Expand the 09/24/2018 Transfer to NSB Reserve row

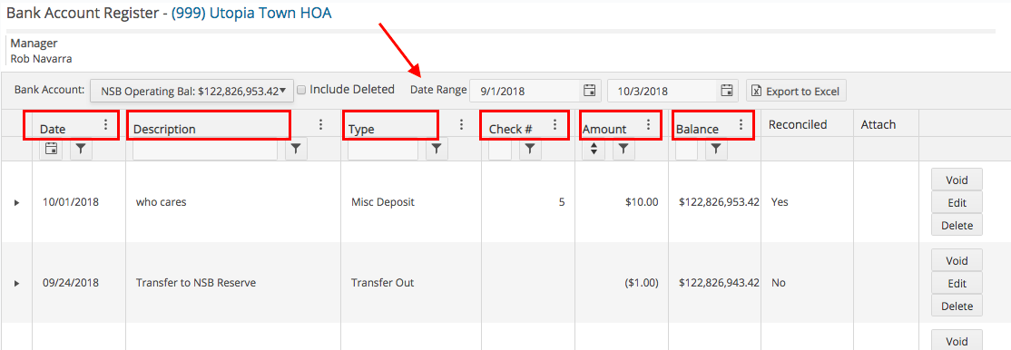pos(16,283)
